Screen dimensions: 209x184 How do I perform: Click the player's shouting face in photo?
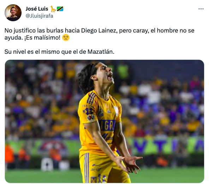[x=105, y=75]
